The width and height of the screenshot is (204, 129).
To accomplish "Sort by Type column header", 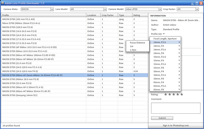I will click(x=125, y=15).
